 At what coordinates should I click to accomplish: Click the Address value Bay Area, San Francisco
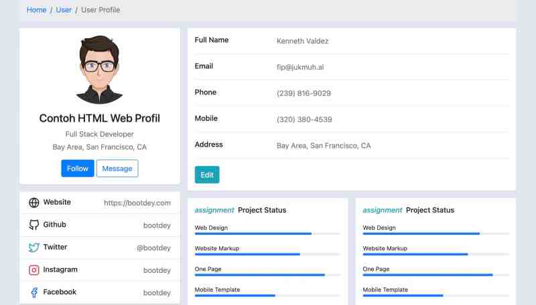pos(324,146)
